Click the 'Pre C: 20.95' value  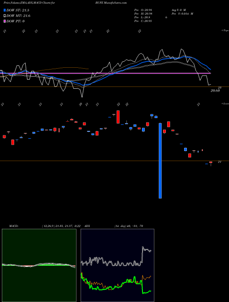click(x=143, y=21)
